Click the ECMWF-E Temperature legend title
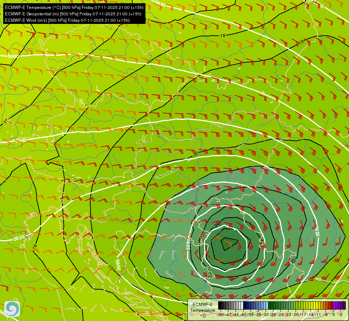The width and height of the screenshot is (349, 321). tap(203, 307)
